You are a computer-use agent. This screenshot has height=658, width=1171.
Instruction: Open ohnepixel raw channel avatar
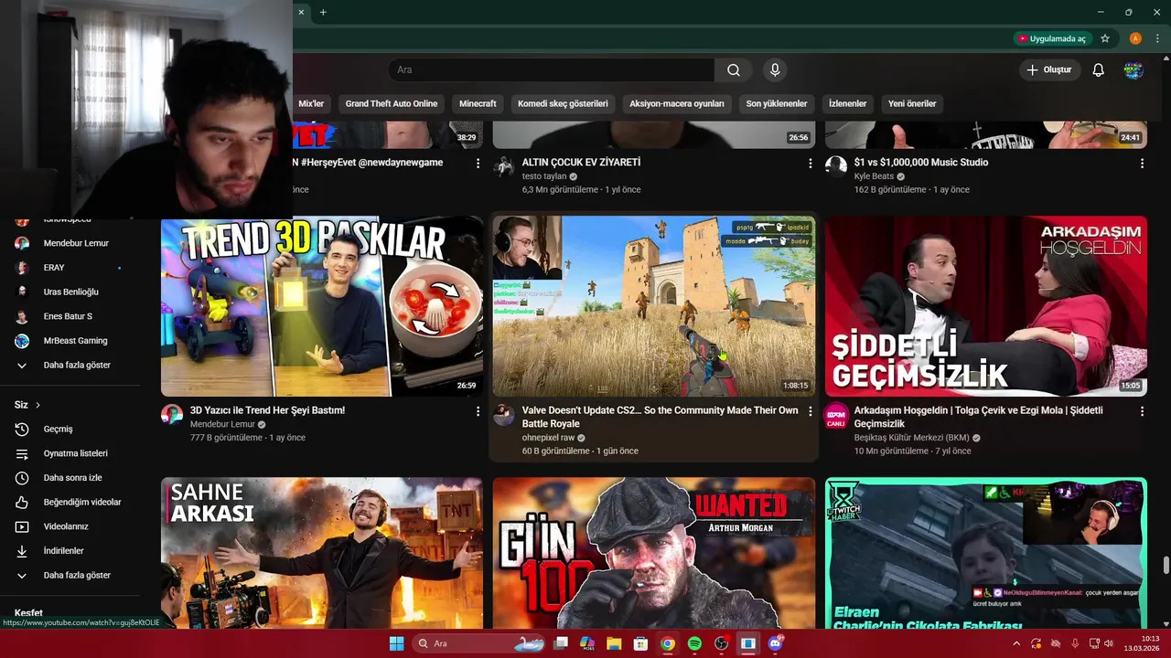coord(504,414)
